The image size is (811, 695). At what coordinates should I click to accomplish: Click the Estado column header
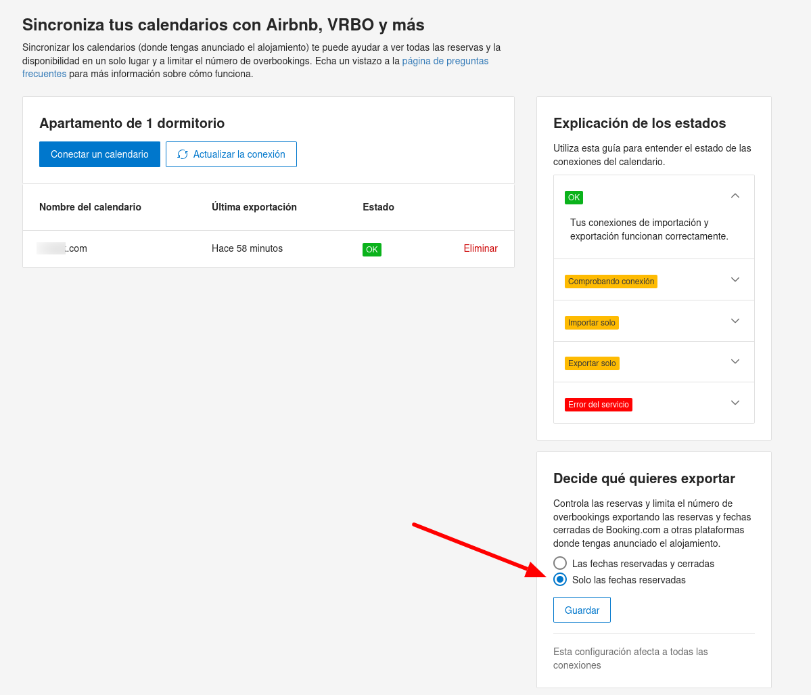click(378, 207)
